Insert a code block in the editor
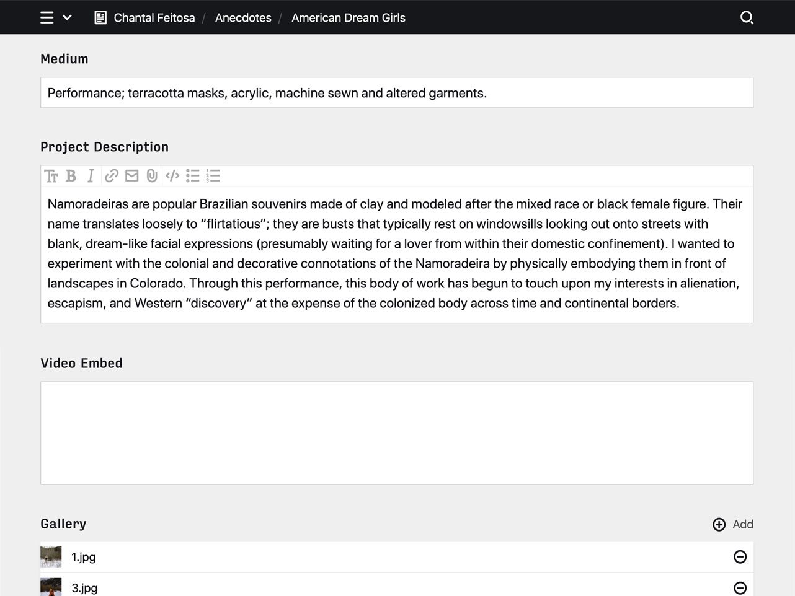This screenshot has height=596, width=795. click(172, 176)
